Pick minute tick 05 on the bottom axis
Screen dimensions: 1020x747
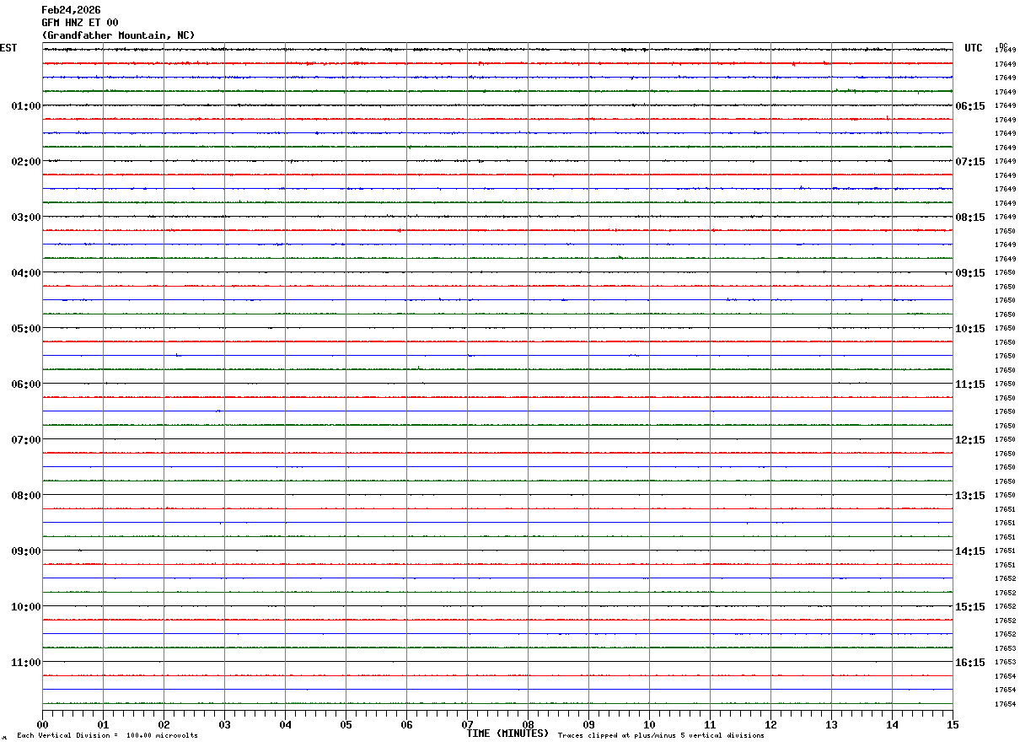coord(346,724)
